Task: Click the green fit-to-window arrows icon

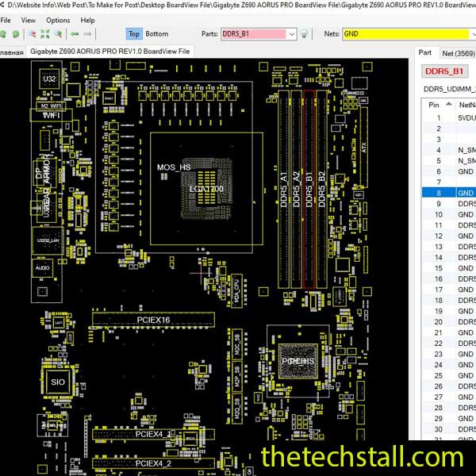Action: click(x=45, y=34)
